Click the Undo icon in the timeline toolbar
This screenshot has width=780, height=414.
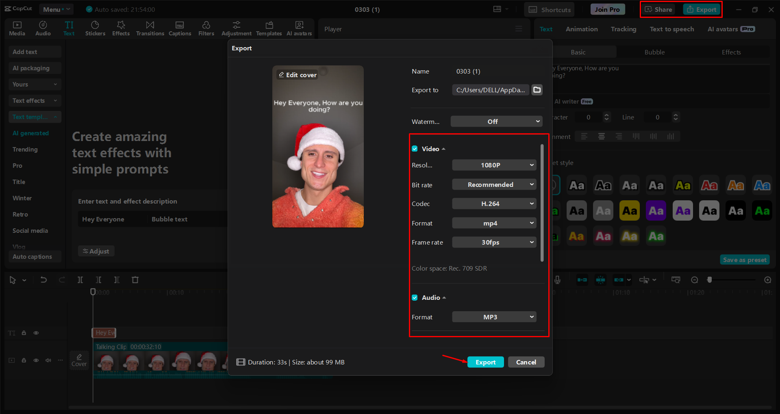pos(43,280)
